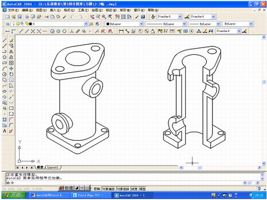Choose the Multiline Text tool

[x=5, y=131]
